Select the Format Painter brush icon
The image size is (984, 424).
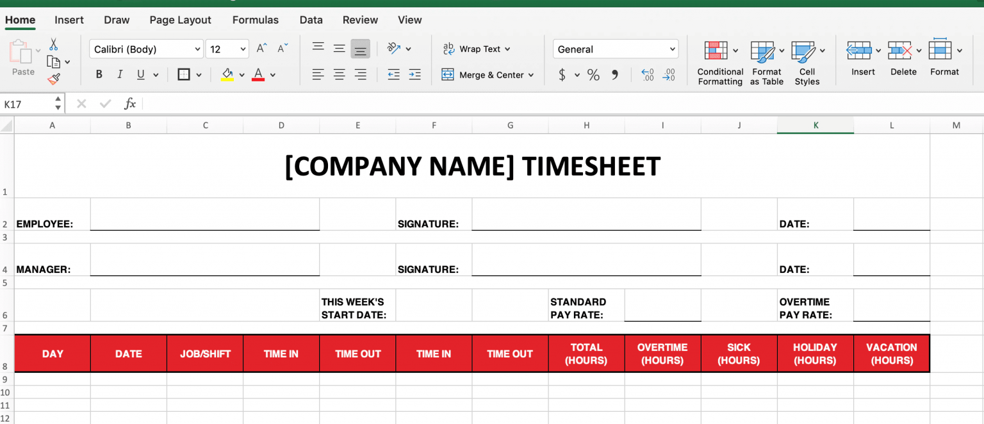54,79
